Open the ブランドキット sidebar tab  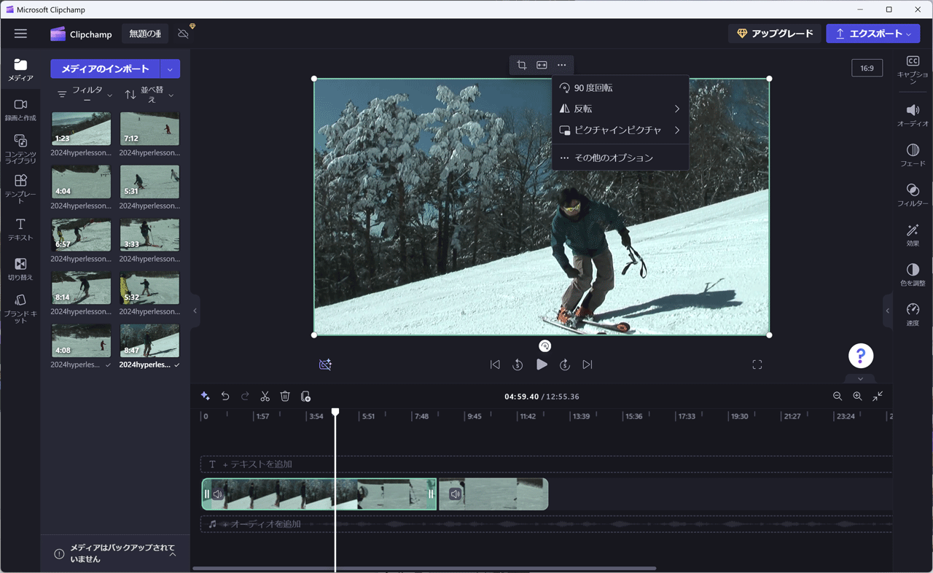coord(20,309)
